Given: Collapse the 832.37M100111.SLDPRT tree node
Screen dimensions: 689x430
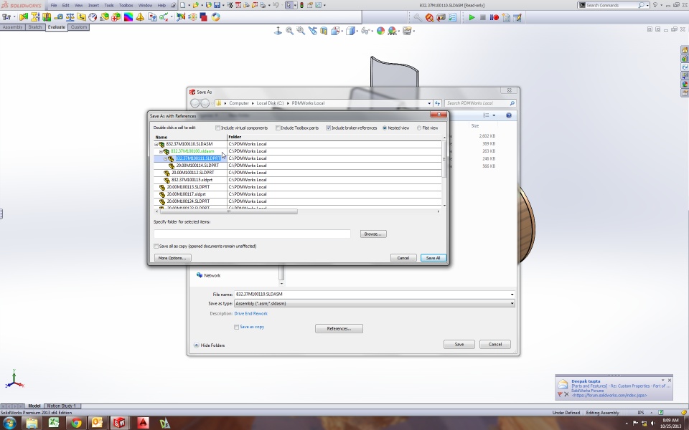Looking at the screenshot, I should 166,158.
